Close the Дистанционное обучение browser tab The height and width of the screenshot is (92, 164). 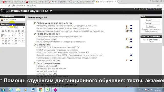(x=116, y=2)
